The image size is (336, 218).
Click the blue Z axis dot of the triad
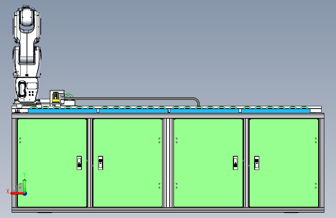[25, 194]
